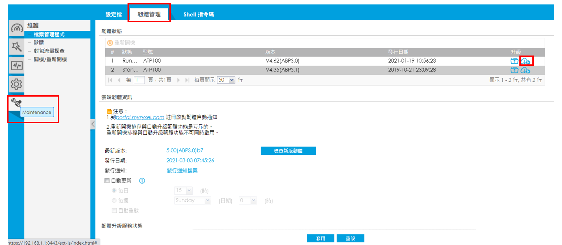The width and height of the screenshot is (562, 245).
Task: Enable the 自動更新 checkbox
Action: (x=107, y=181)
